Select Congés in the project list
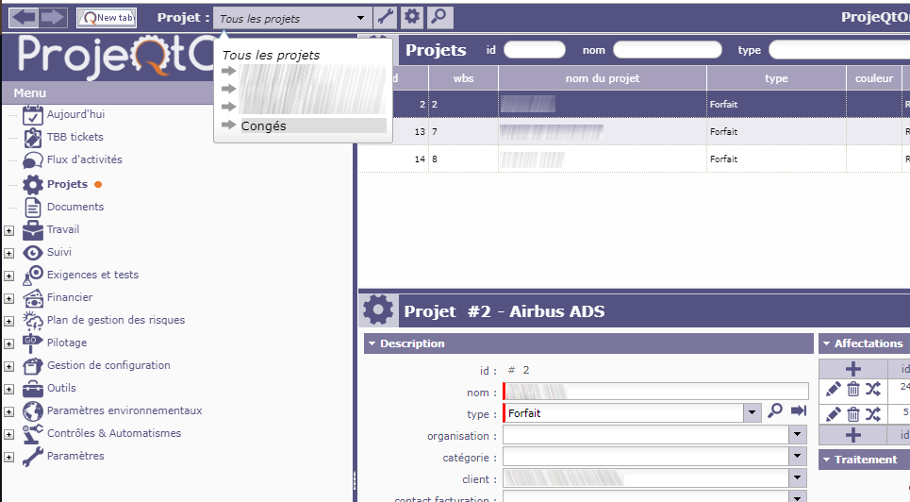The image size is (910, 502). tap(264, 125)
